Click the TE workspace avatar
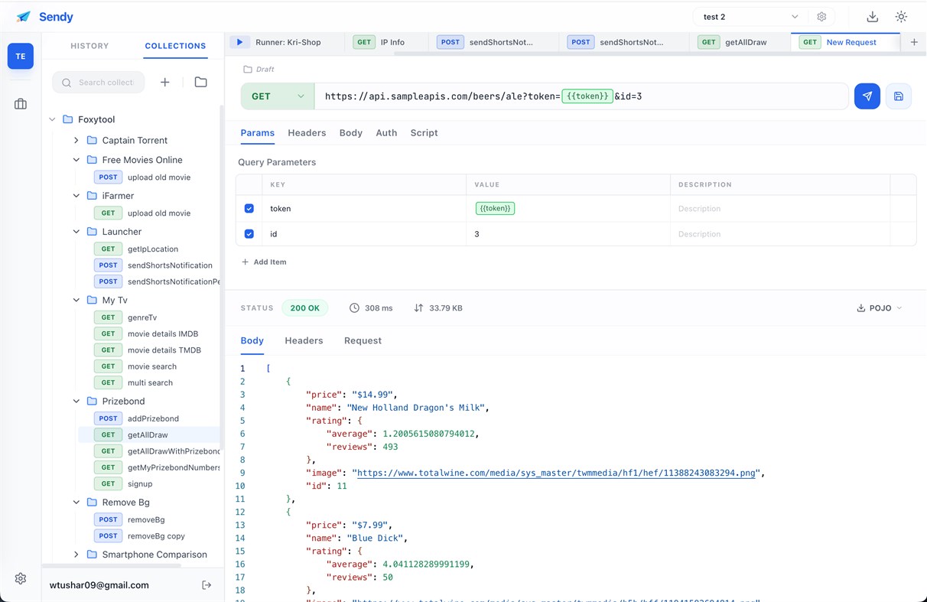Viewport: 927px width, 602px height. point(21,57)
